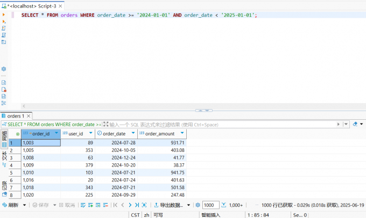Open the dropdown arrow next to eraser icon
The height and width of the screenshot is (218, 366).
(x=361, y=124)
